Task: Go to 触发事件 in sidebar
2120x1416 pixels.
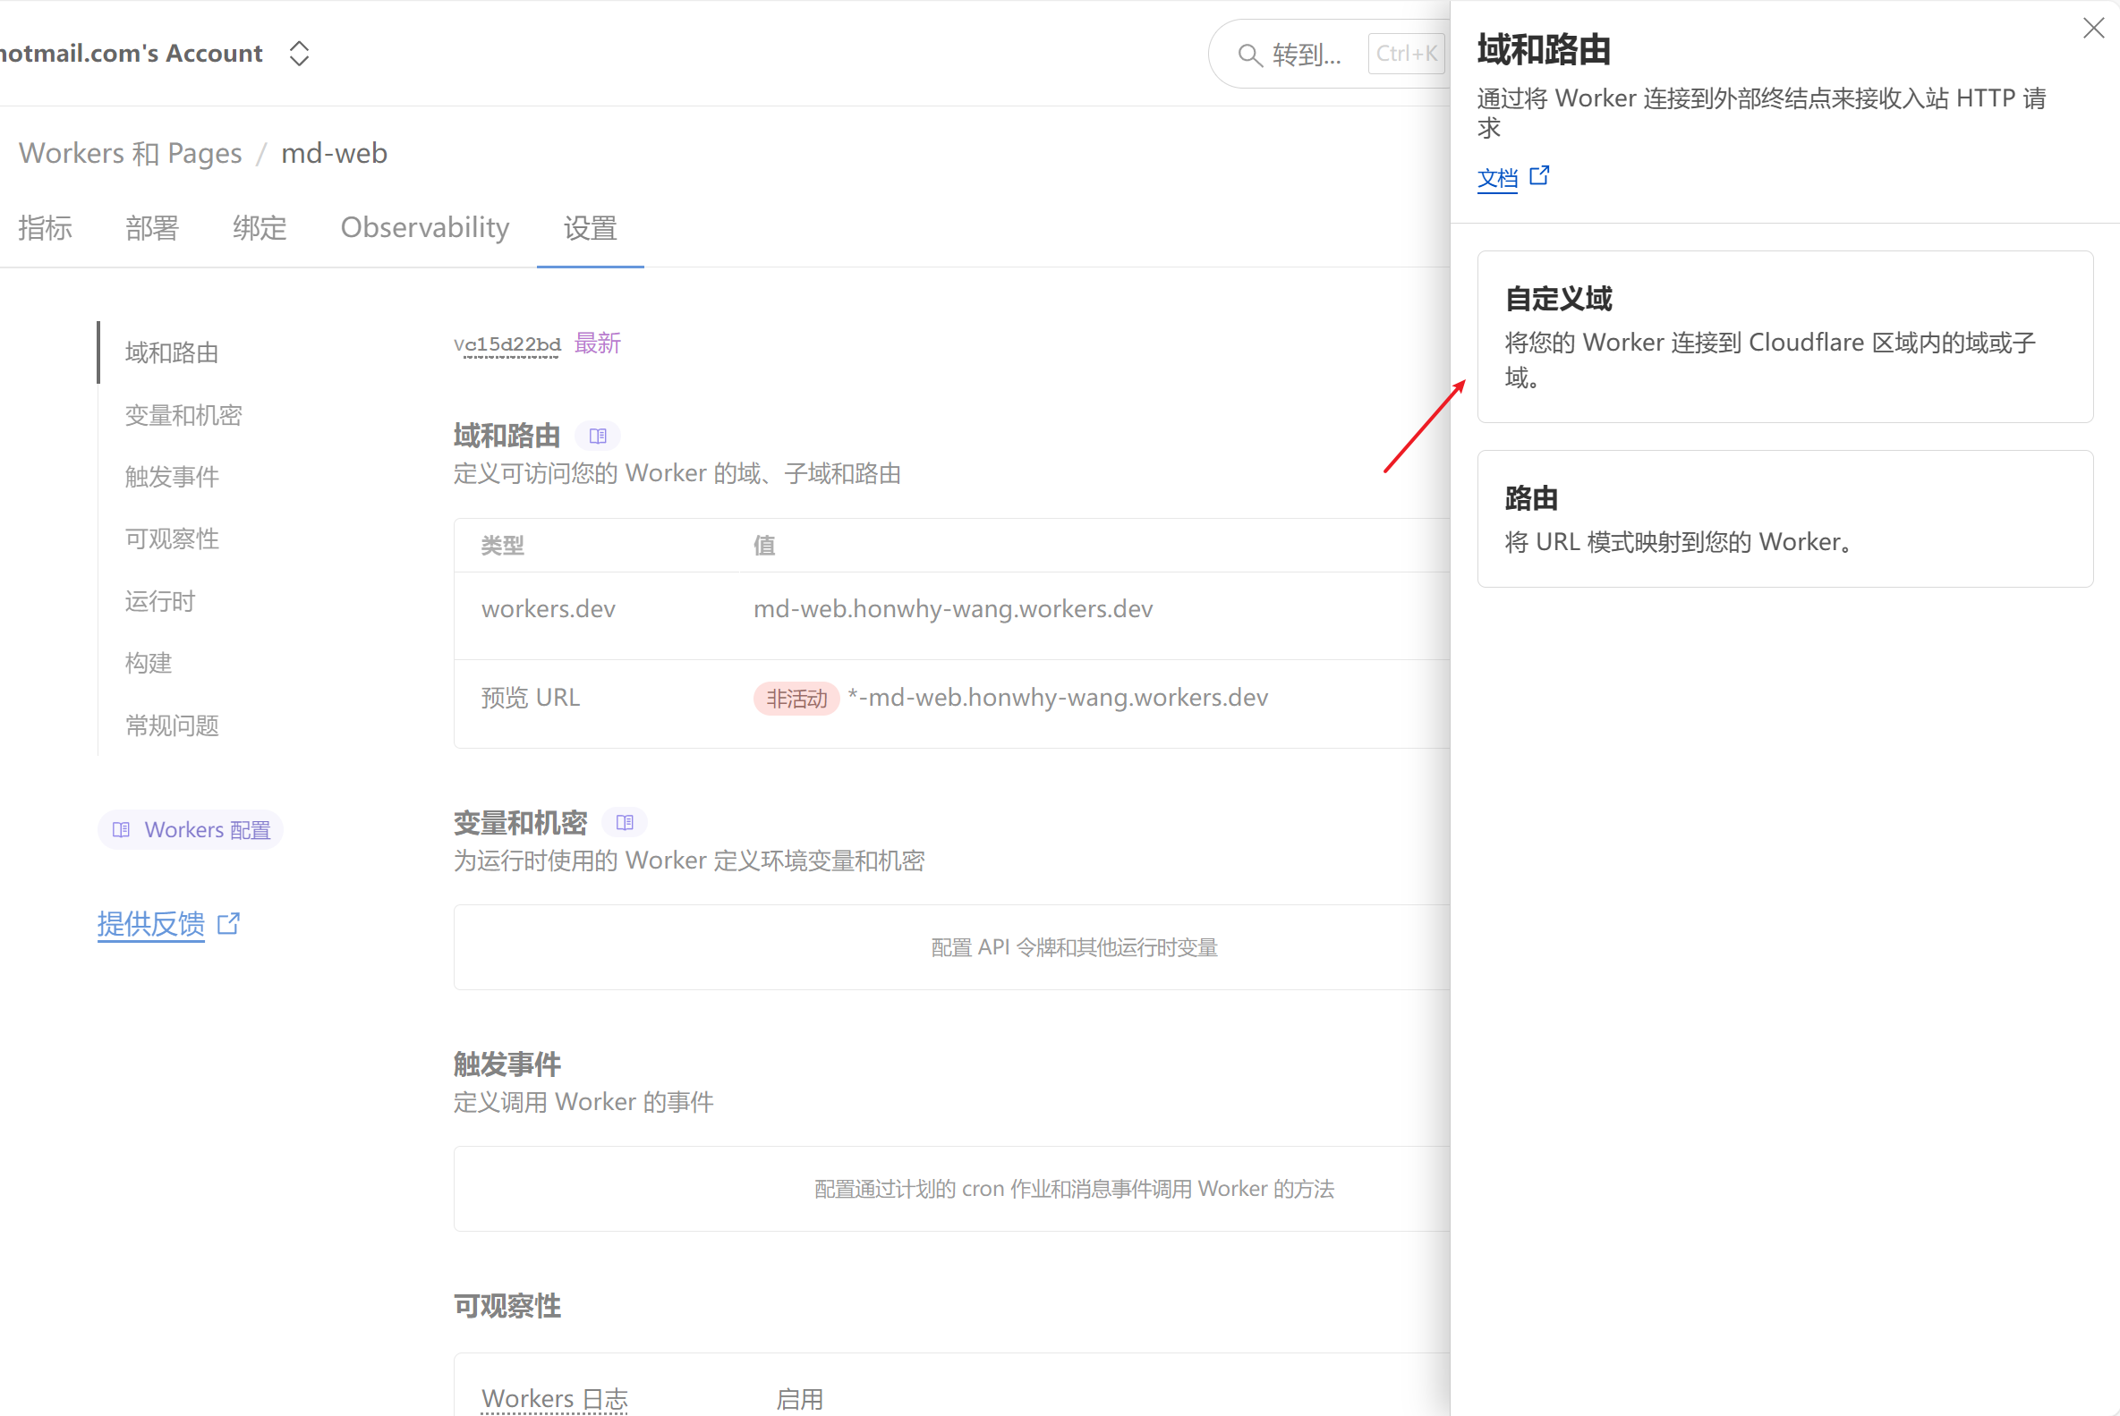Action: click(172, 477)
